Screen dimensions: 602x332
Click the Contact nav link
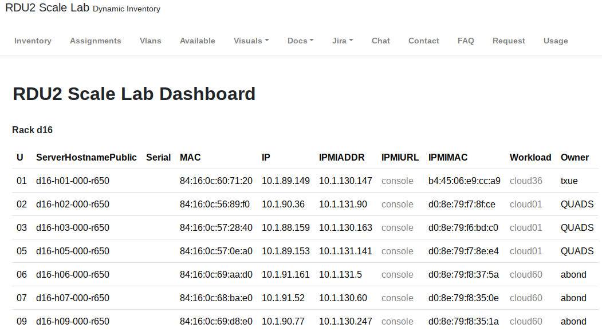coord(424,41)
